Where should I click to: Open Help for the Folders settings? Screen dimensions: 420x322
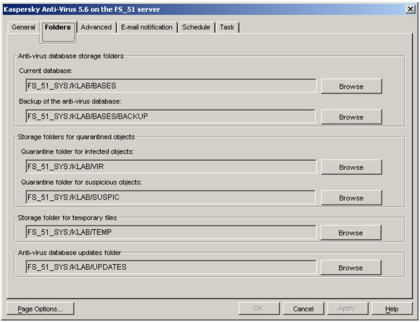pos(393,308)
